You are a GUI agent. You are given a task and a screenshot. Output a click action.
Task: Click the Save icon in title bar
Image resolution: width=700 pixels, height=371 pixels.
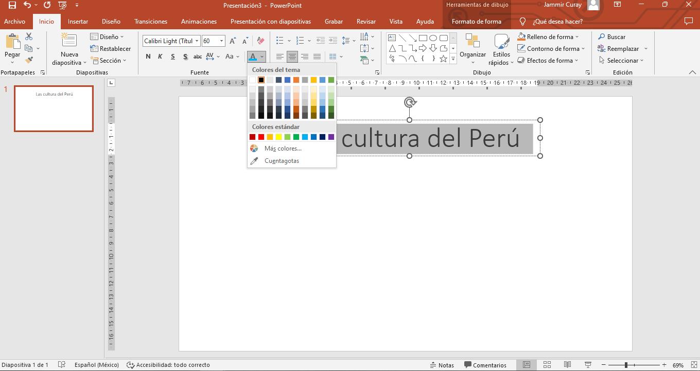[x=12, y=5]
